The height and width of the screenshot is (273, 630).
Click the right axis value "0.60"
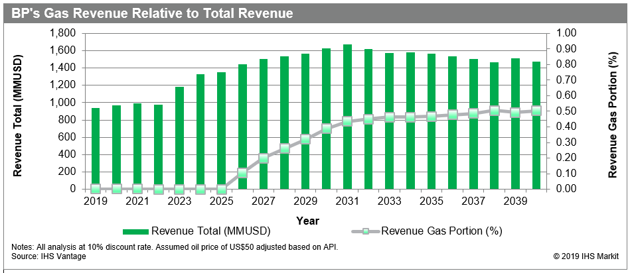click(565, 96)
